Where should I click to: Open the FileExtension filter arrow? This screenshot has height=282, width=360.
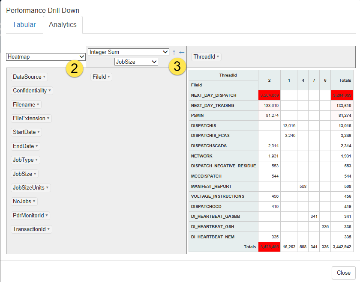(48, 119)
